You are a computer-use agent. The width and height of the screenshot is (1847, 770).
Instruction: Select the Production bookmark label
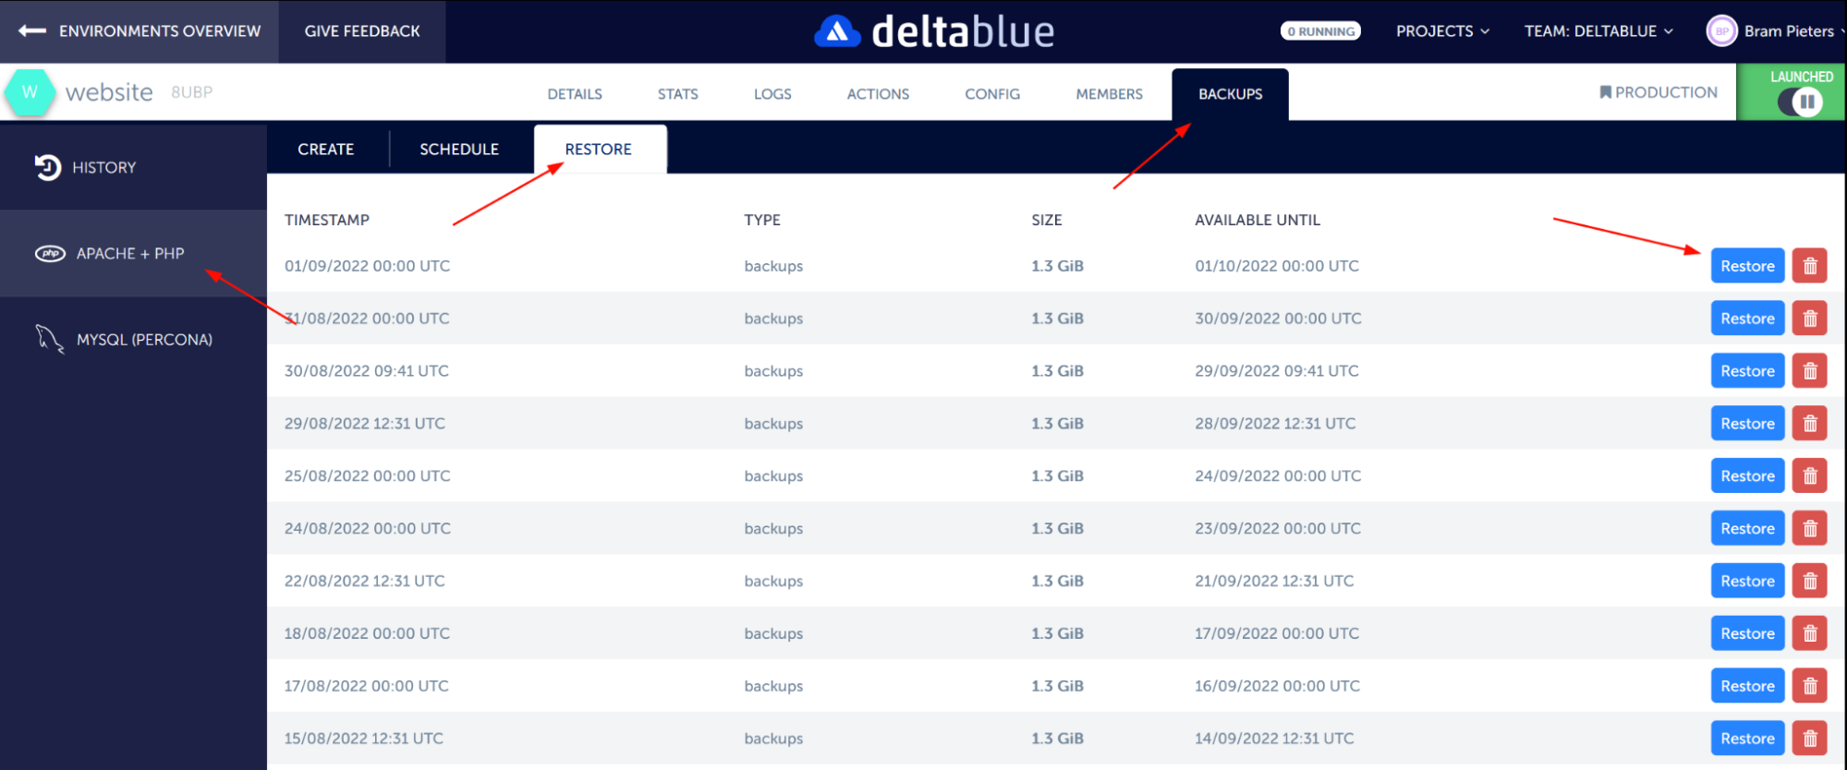click(x=1659, y=92)
